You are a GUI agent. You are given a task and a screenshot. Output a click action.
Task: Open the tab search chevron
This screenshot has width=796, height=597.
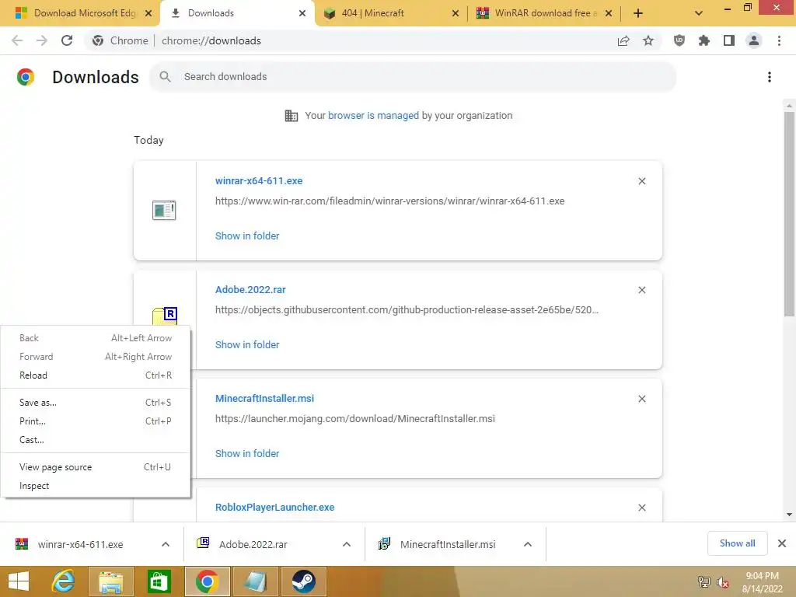coord(699,13)
